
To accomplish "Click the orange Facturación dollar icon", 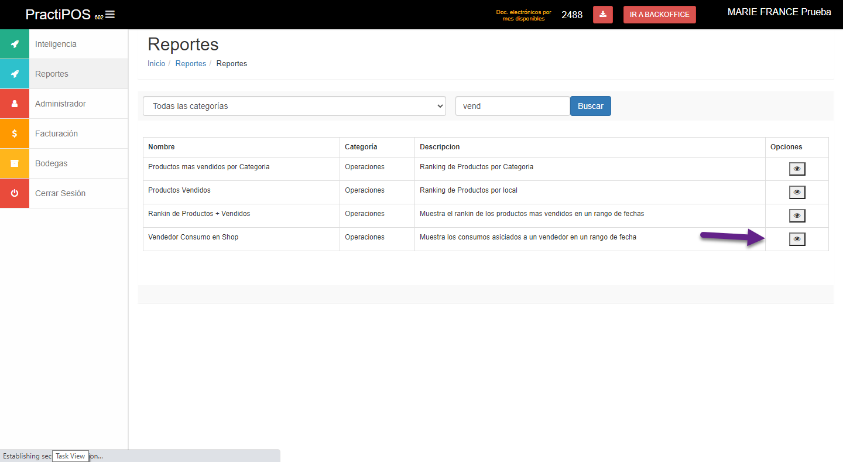I will pos(15,134).
